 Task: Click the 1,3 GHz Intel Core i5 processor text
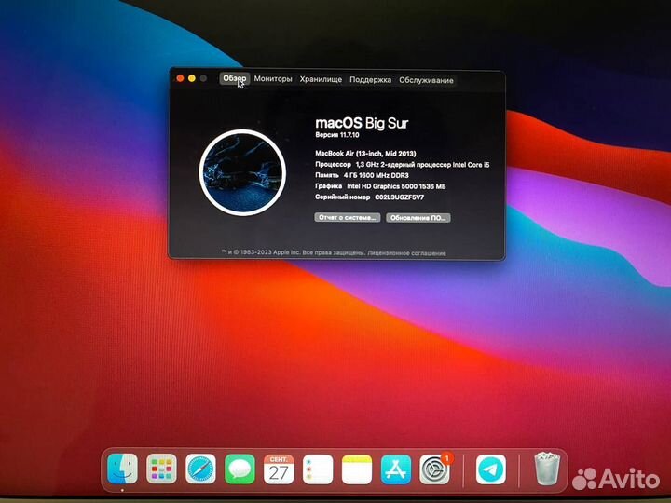[x=423, y=165]
